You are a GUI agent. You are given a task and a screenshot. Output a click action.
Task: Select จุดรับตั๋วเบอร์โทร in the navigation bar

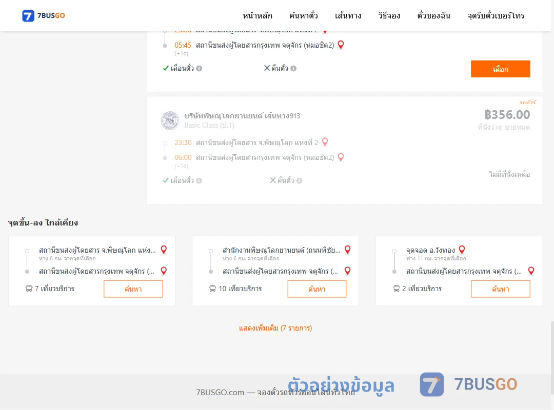coord(496,15)
